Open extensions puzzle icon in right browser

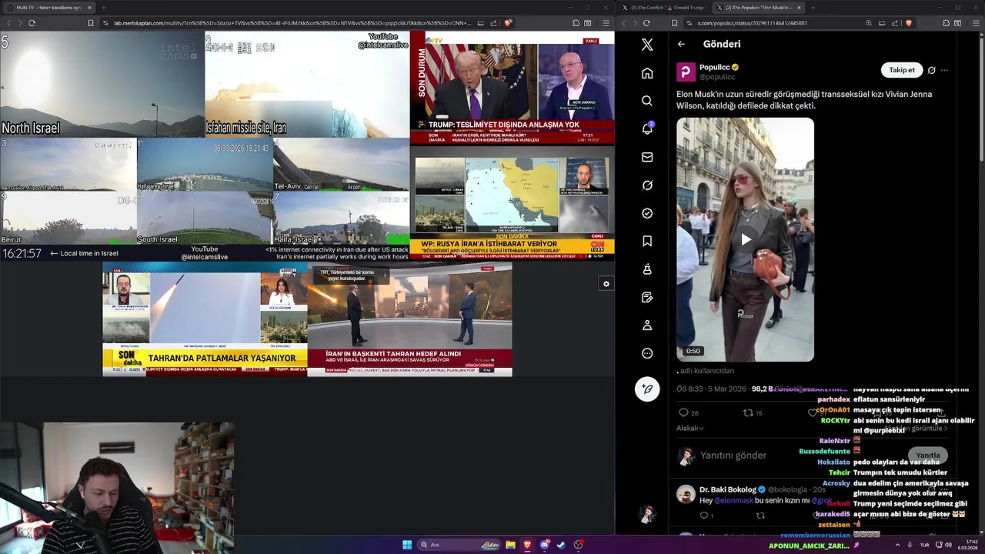coord(946,23)
